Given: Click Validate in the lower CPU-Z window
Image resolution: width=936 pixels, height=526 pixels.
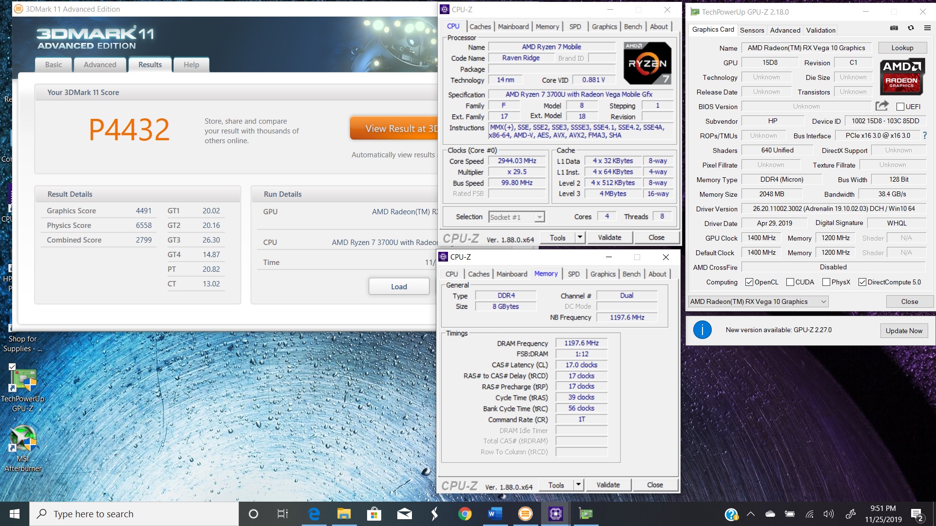Looking at the screenshot, I should [x=608, y=485].
